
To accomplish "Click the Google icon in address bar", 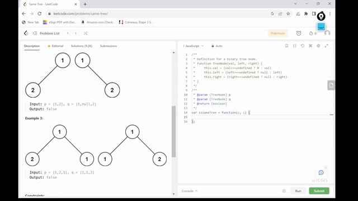I will coord(272,13).
